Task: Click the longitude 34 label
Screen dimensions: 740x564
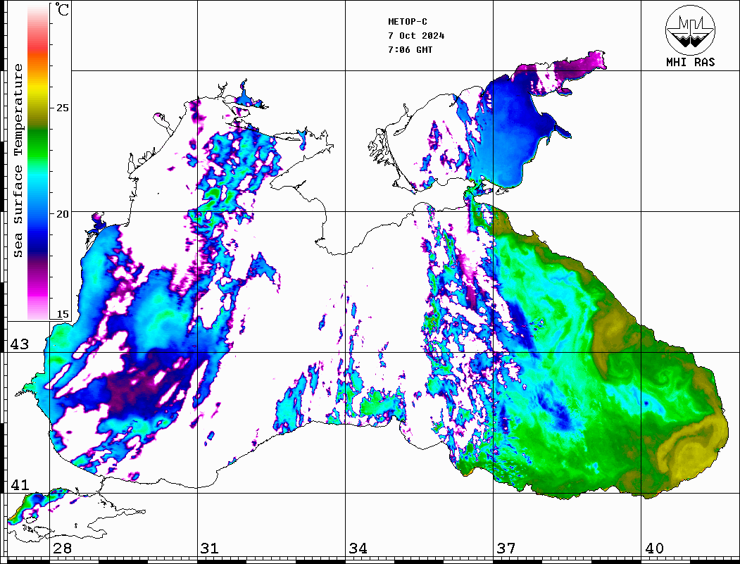Action: pyautogui.click(x=358, y=549)
